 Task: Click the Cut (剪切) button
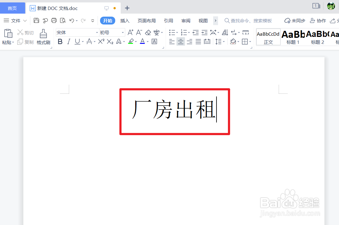pos(25,32)
